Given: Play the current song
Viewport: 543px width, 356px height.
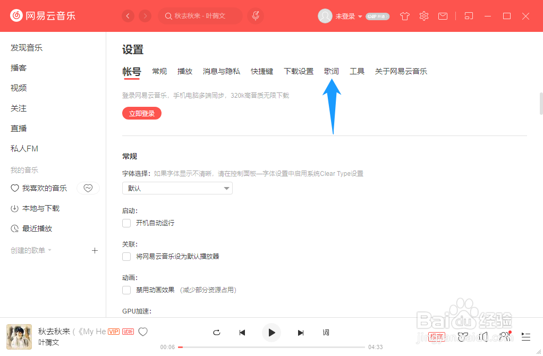Looking at the screenshot, I should click(271, 333).
